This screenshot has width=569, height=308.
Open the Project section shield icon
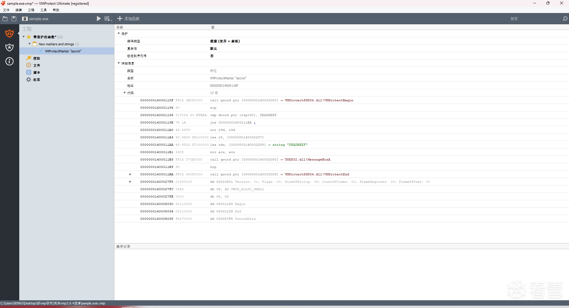[9, 33]
